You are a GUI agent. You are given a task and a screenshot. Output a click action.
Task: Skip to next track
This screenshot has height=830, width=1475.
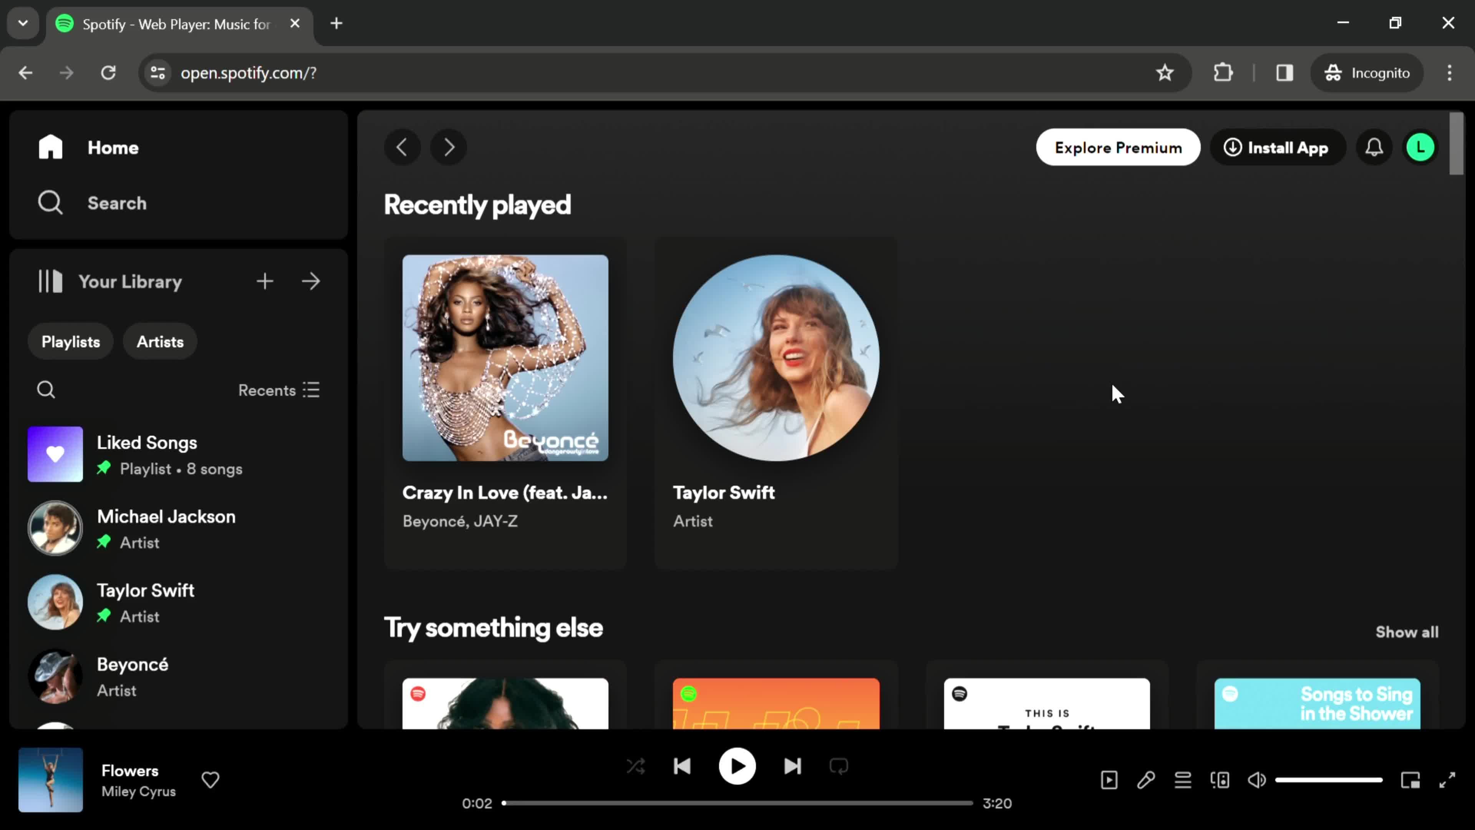(792, 766)
